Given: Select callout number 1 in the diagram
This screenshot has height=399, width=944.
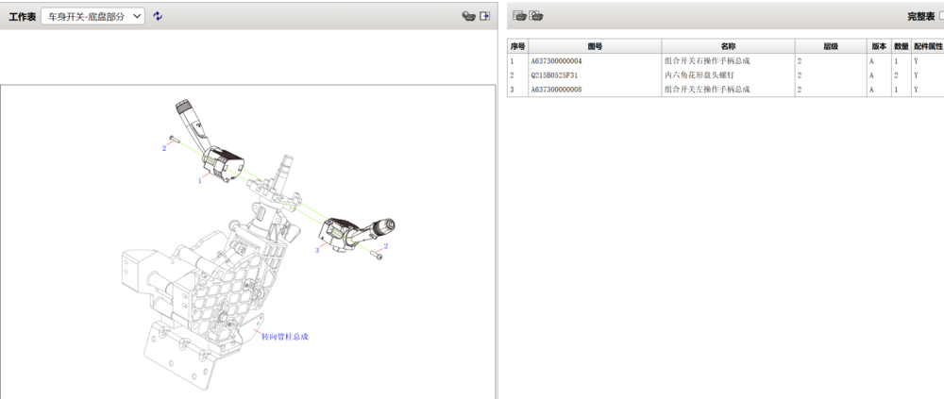Looking at the screenshot, I should pos(200,180).
